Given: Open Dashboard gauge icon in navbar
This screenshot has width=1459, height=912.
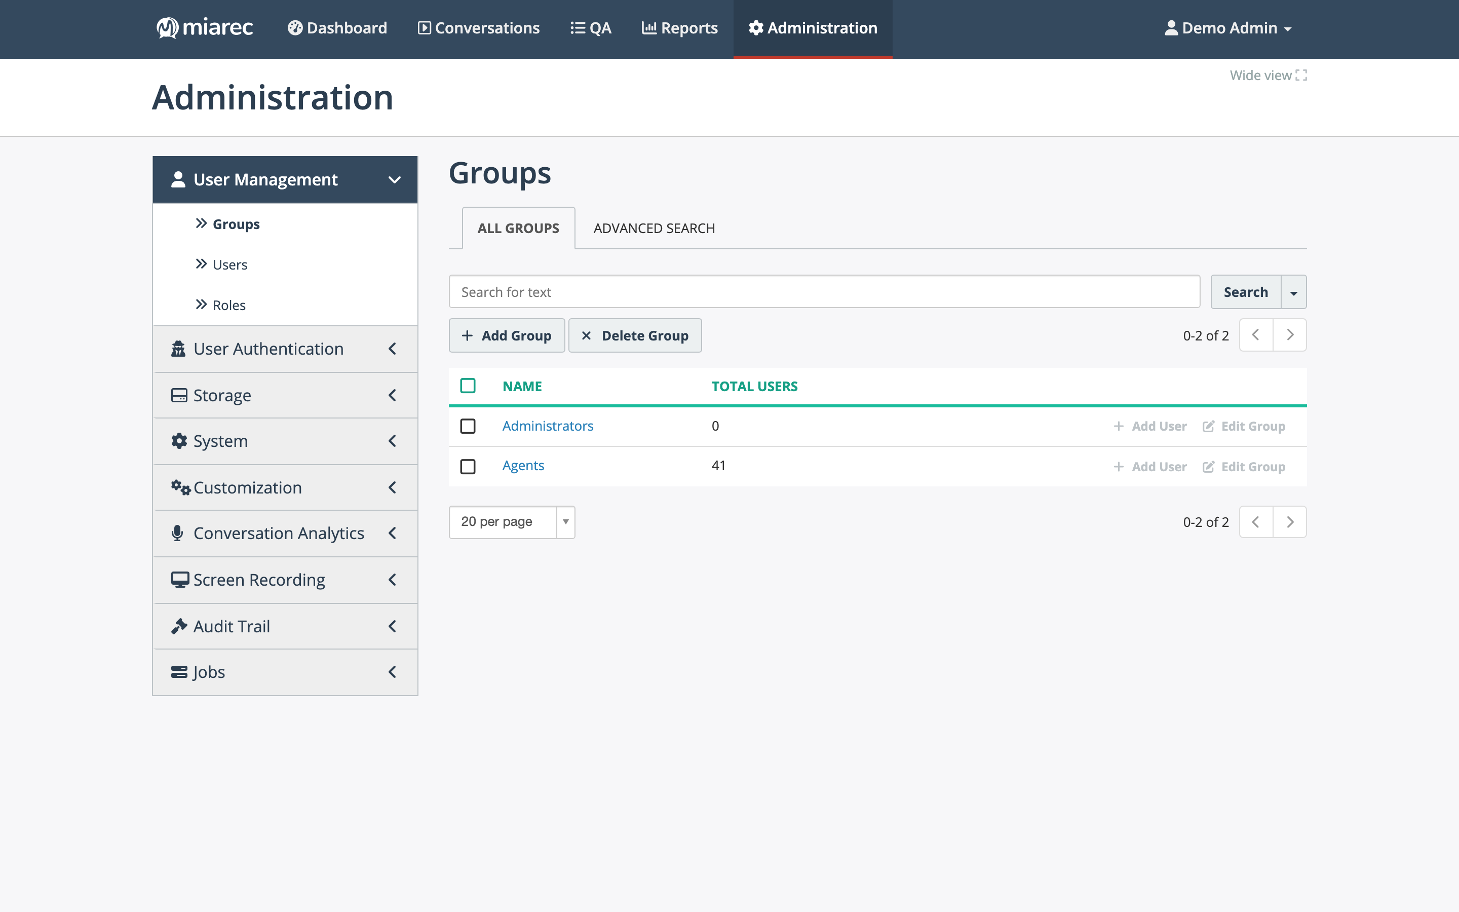Looking at the screenshot, I should [x=295, y=28].
